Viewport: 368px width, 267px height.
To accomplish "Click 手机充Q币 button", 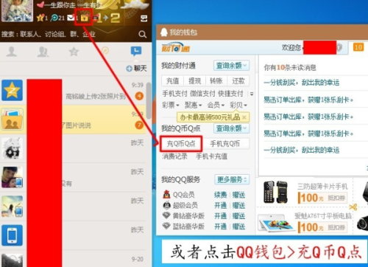I will 225,144.
